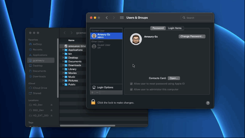Click the lock icon to make changes
The image size is (245, 138).
(93, 102)
